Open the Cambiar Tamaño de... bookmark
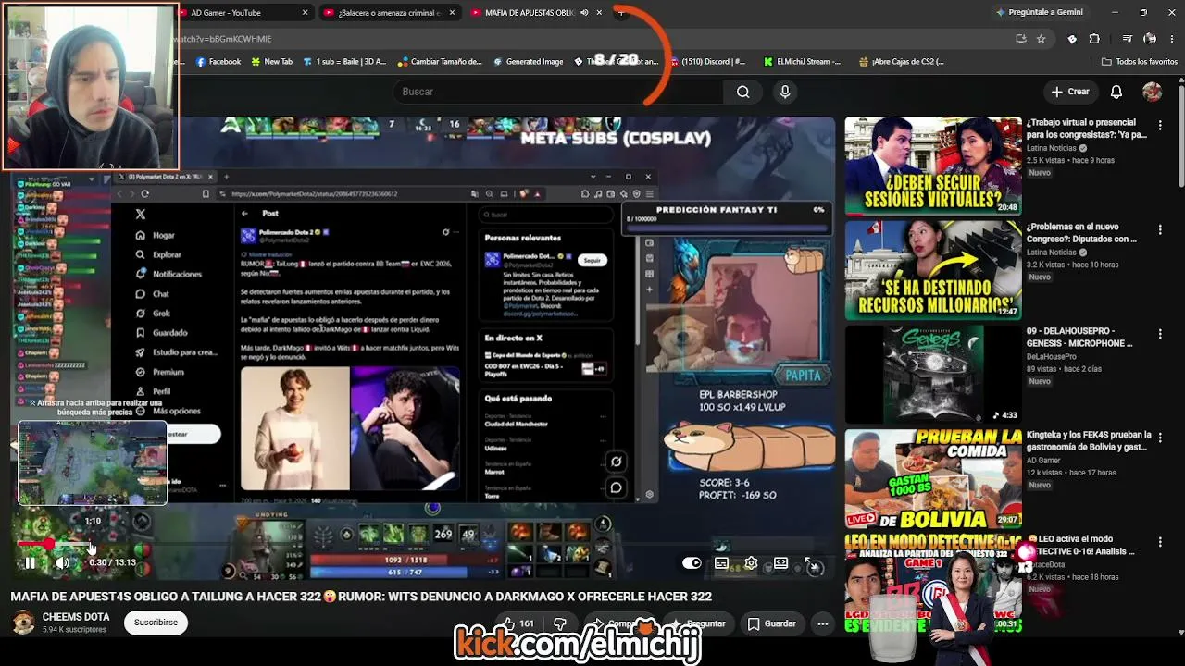The image size is (1185, 666). tap(440, 62)
